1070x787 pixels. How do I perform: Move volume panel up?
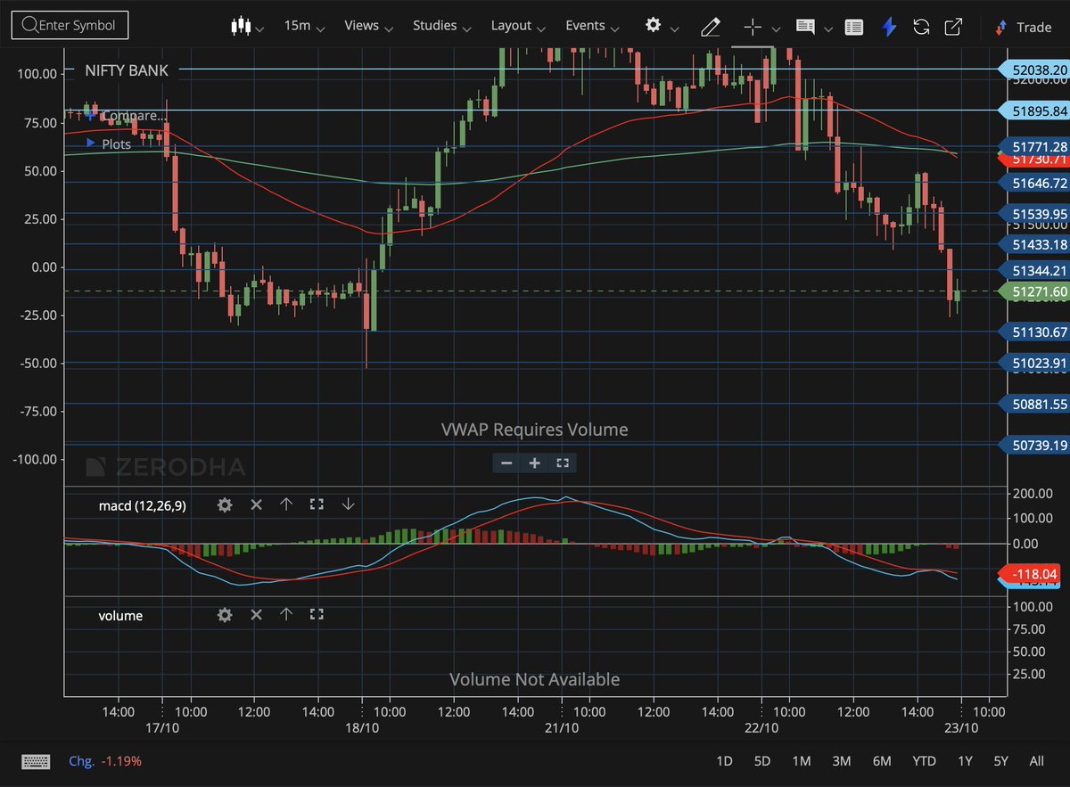click(x=286, y=615)
